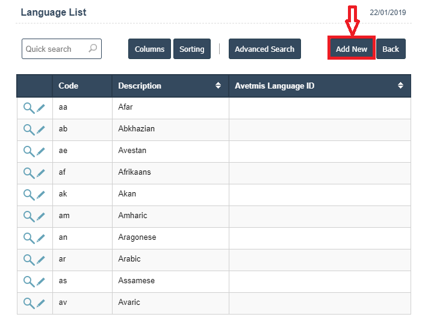Select code cell 'an'
Image resolution: width=425 pixels, height=326 pixels.
tap(82, 239)
